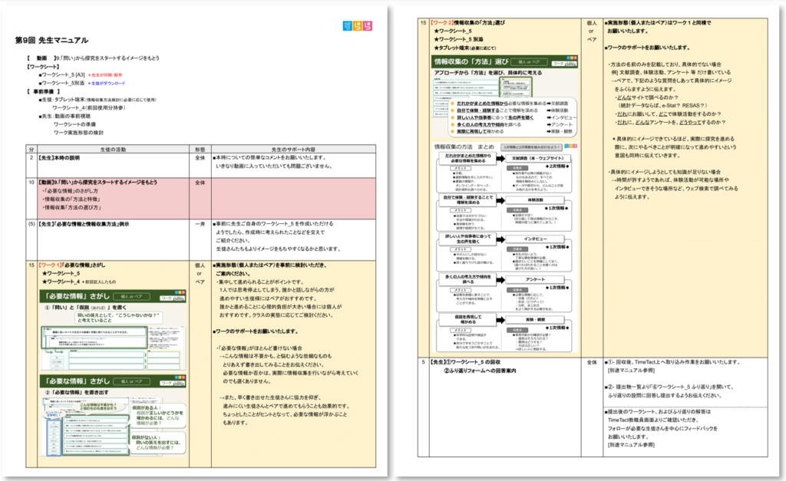
Task: Click the red 【ワーク2】 label
Action: click(441, 22)
